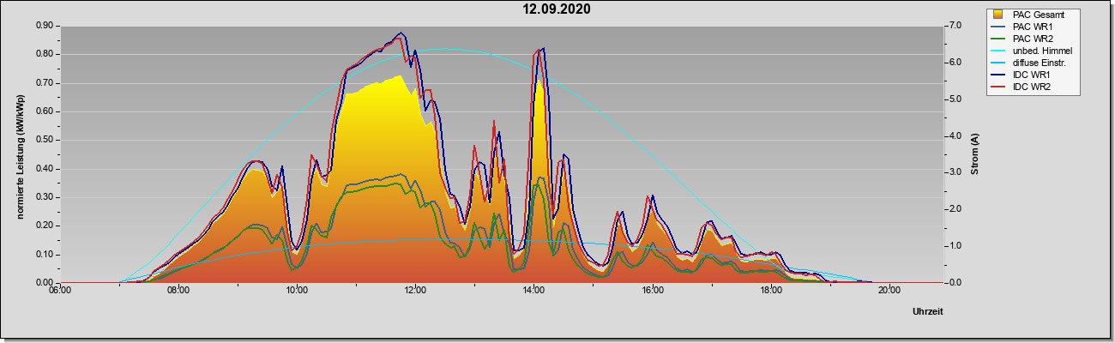
Task: Click the green line marker for PAC WR2
Action: (998, 39)
